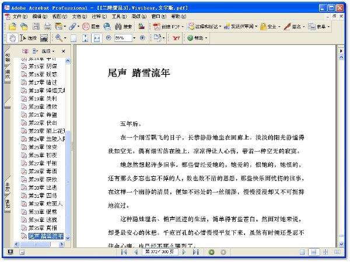Click the zoom percentage 89% field

click(x=124, y=38)
